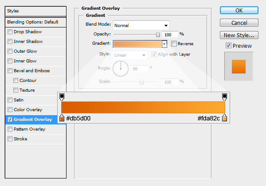
Task: Select the Bevel and Emboss style label
Action: [32, 71]
